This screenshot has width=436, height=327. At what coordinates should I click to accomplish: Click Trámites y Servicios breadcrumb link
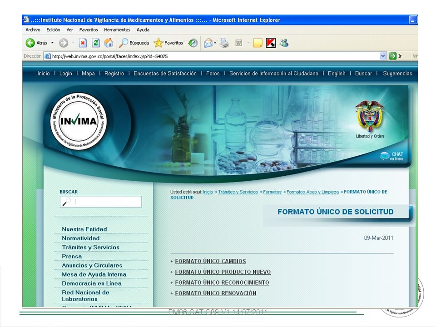coord(238,192)
